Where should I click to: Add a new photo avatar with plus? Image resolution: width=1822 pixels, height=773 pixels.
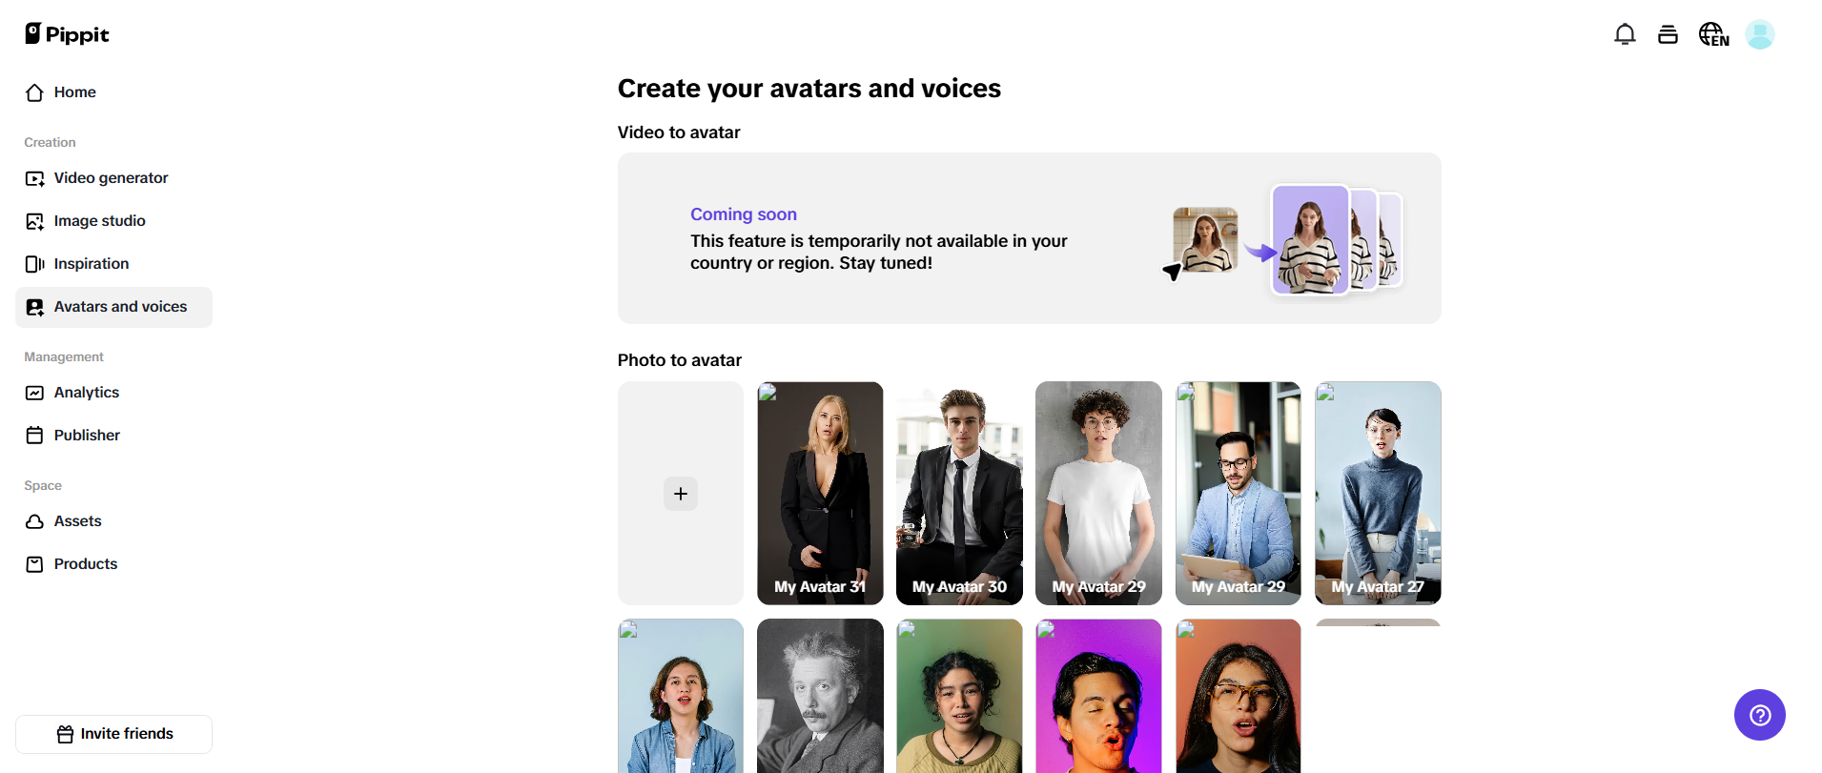point(681,494)
